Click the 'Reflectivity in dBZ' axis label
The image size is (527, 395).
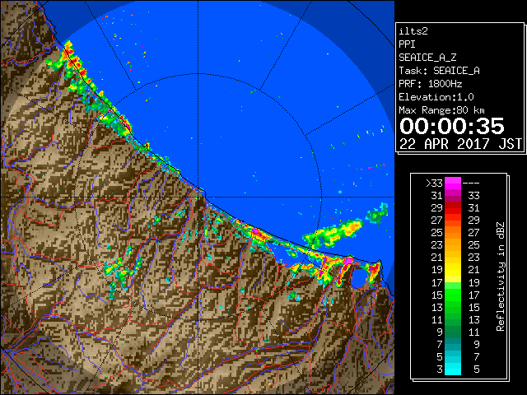click(x=501, y=276)
